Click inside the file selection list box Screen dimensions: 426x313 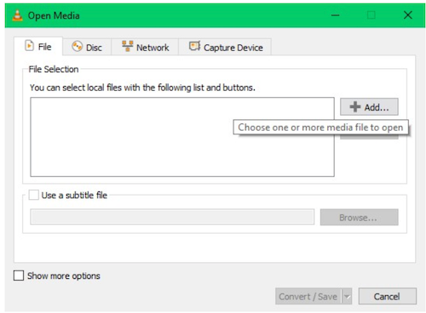coord(182,137)
